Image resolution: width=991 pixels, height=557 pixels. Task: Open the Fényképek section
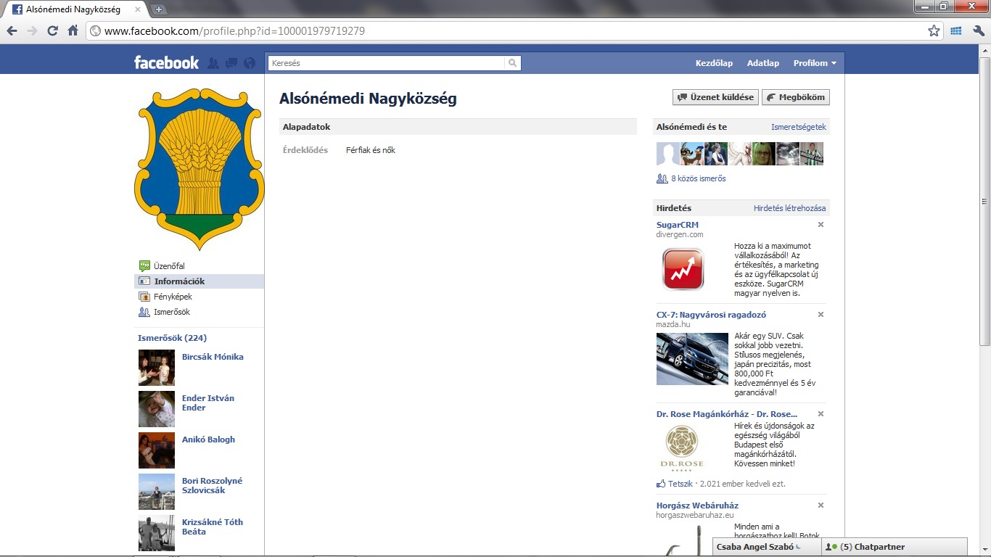click(x=173, y=297)
